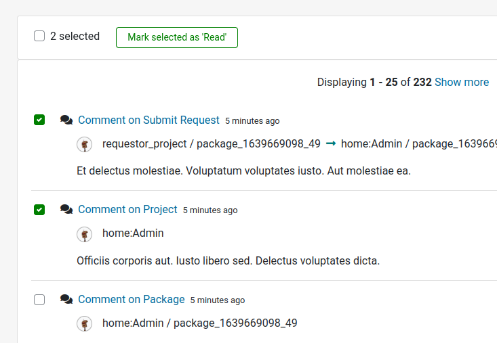
Task: Open the Comment on Project link
Action: click(127, 209)
